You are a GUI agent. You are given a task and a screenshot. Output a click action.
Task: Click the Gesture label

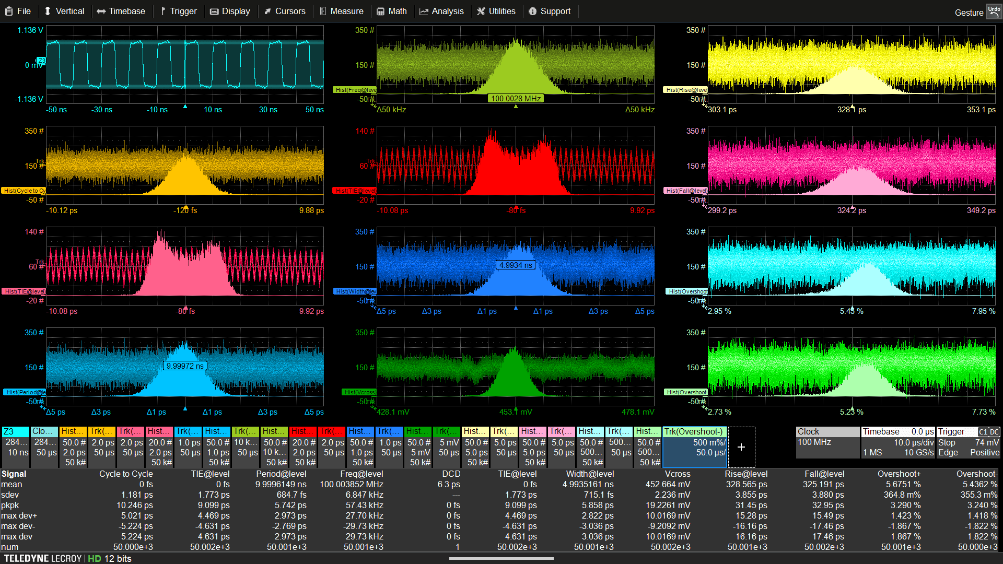point(969,13)
